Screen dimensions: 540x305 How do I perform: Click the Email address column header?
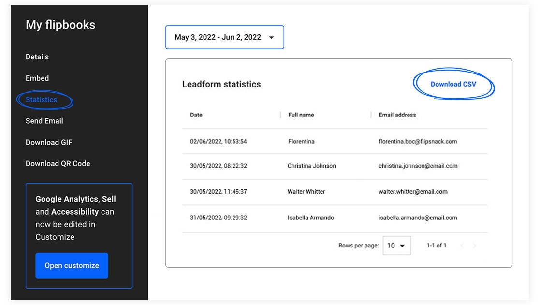click(397, 115)
